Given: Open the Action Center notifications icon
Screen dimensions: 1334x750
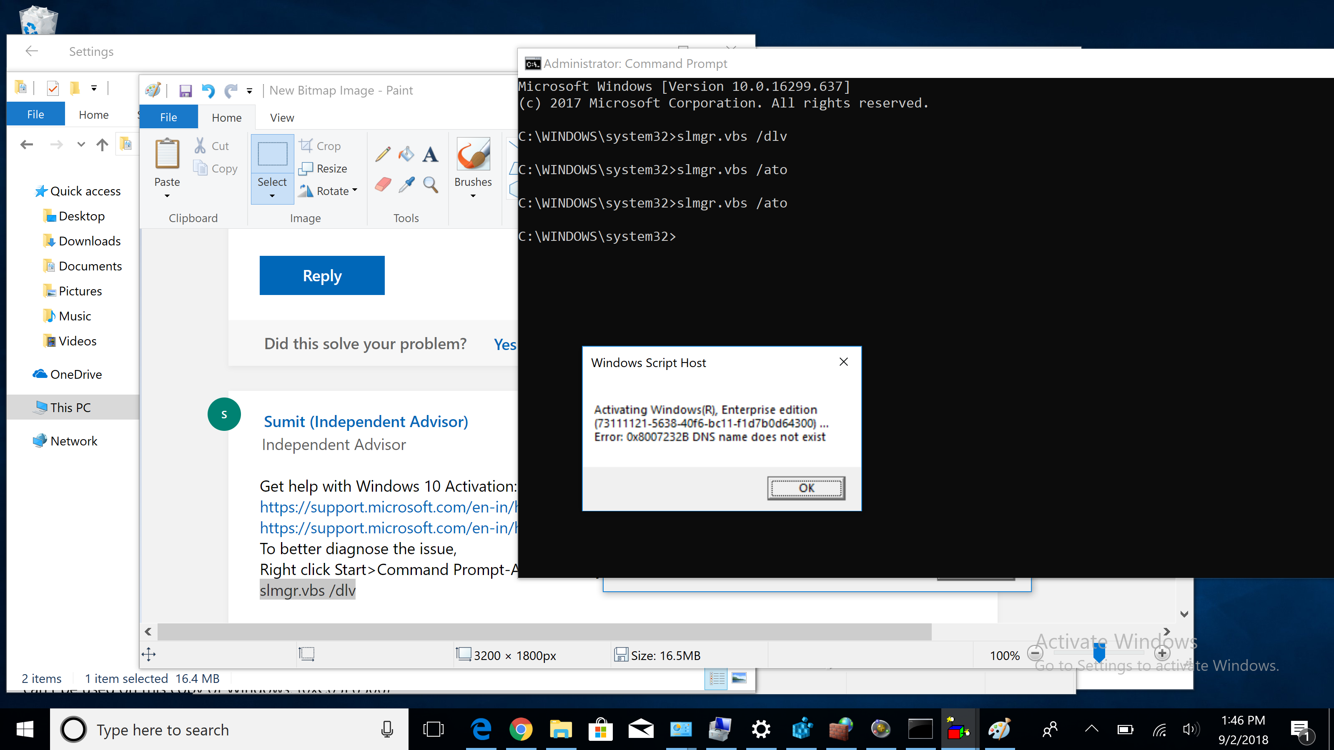Looking at the screenshot, I should pos(1300,730).
